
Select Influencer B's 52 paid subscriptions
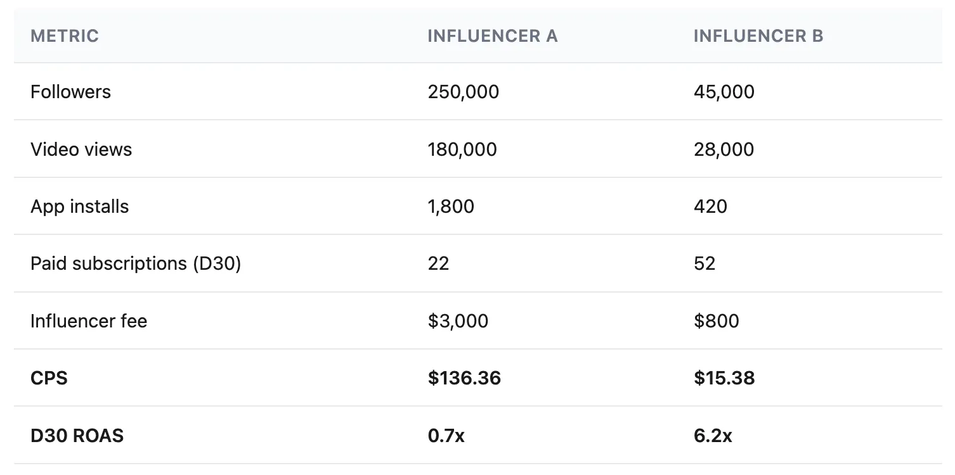tap(705, 263)
